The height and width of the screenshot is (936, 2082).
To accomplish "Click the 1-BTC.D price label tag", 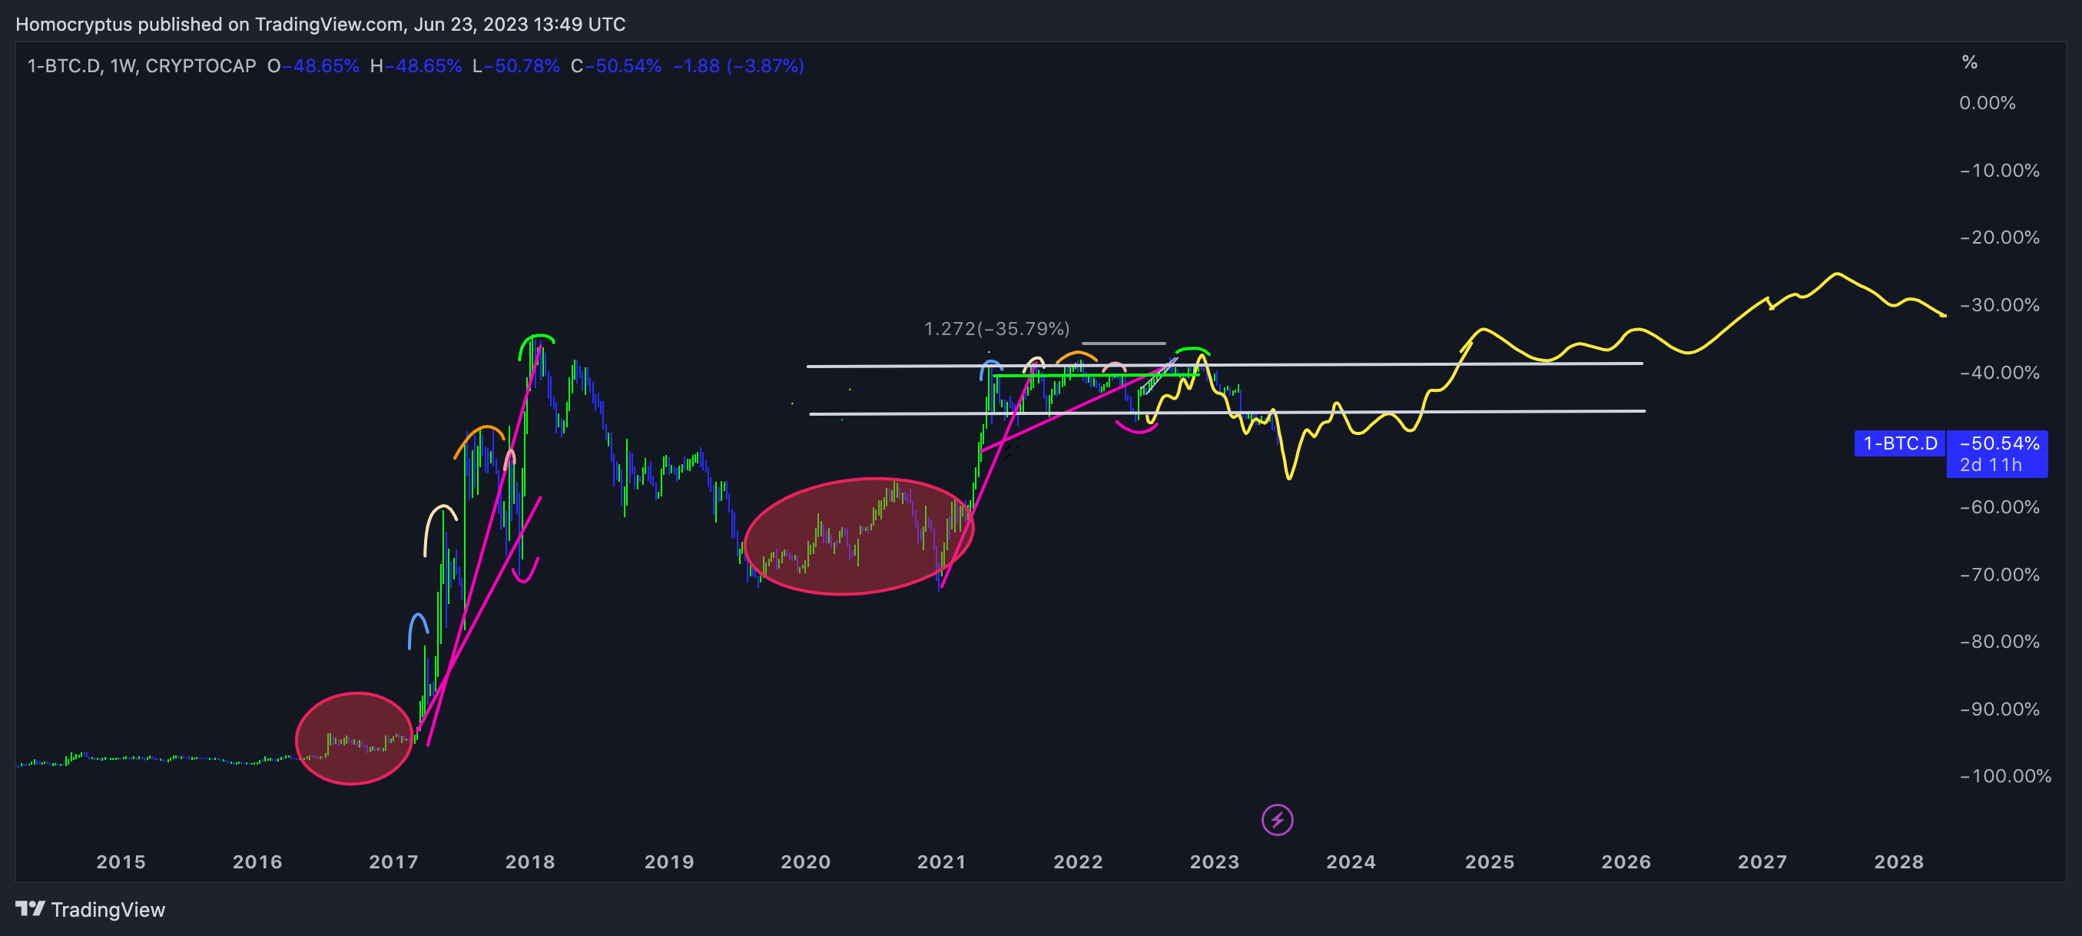I will (x=1899, y=443).
